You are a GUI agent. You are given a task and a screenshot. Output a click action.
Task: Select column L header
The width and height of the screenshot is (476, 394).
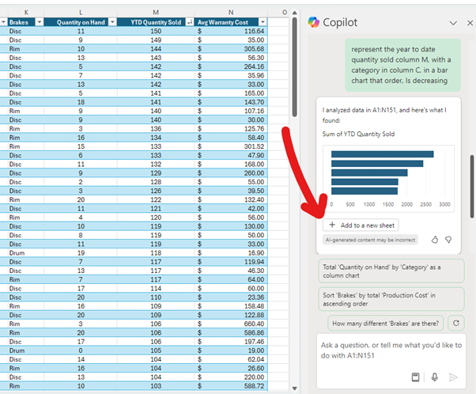click(x=81, y=13)
